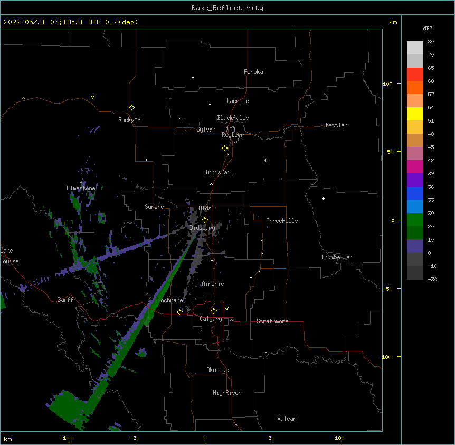
Task: Select the red 60 dBZ color swatch
Action: (x=415, y=75)
